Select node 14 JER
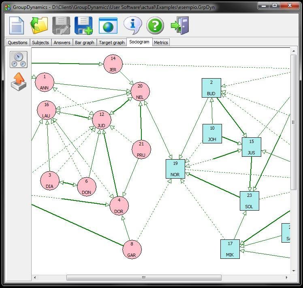The width and height of the screenshot is (303, 288). click(113, 64)
